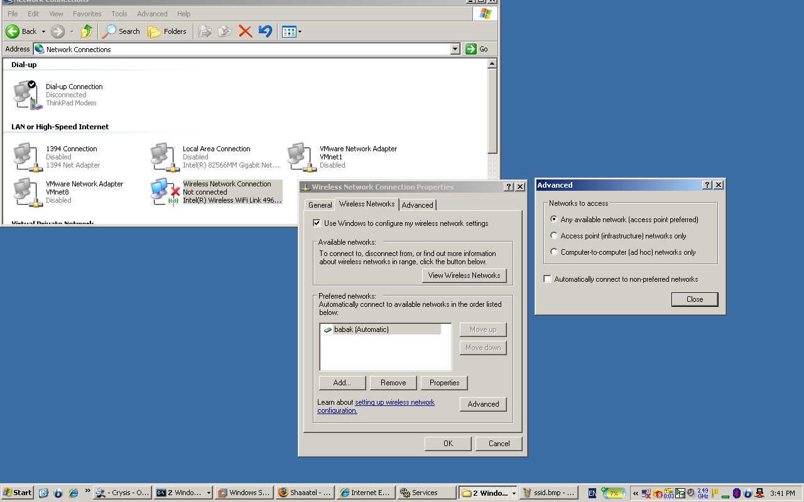Open the Advanced menu in menu bar
This screenshot has width=804, height=502.
click(x=152, y=14)
